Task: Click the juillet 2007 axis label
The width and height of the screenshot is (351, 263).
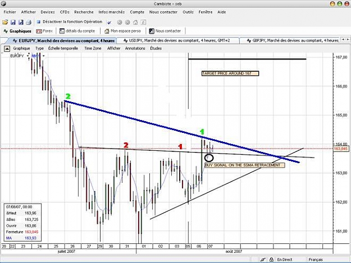Action: (x=66, y=251)
